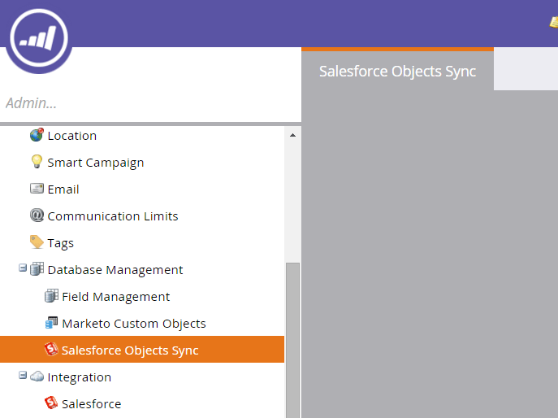This screenshot has width=558, height=418.
Task: Select Tags in the admin tree
Action: 60,243
